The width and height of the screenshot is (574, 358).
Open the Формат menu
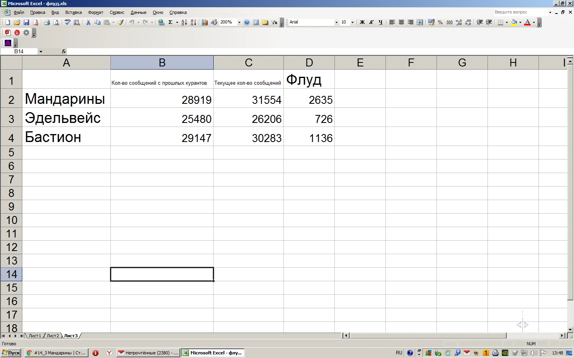pyautogui.click(x=96, y=12)
